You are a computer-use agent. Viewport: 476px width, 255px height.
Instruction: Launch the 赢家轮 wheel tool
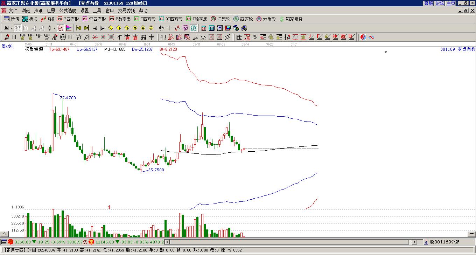[243, 19]
